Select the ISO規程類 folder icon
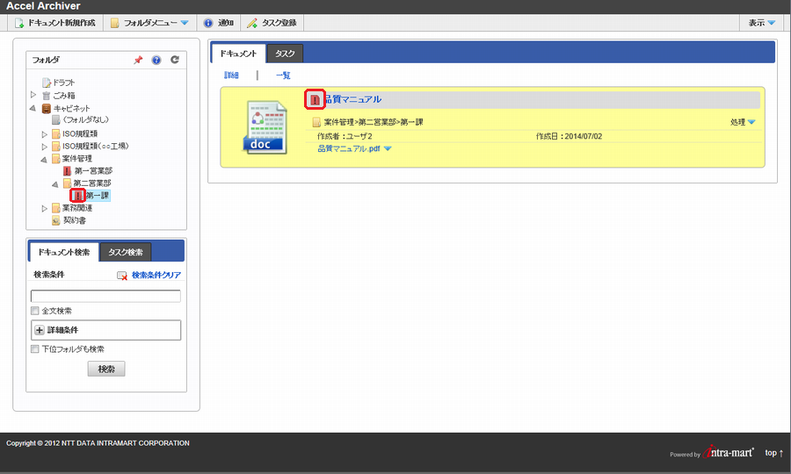Screen dimensions: 791x474 point(56,134)
